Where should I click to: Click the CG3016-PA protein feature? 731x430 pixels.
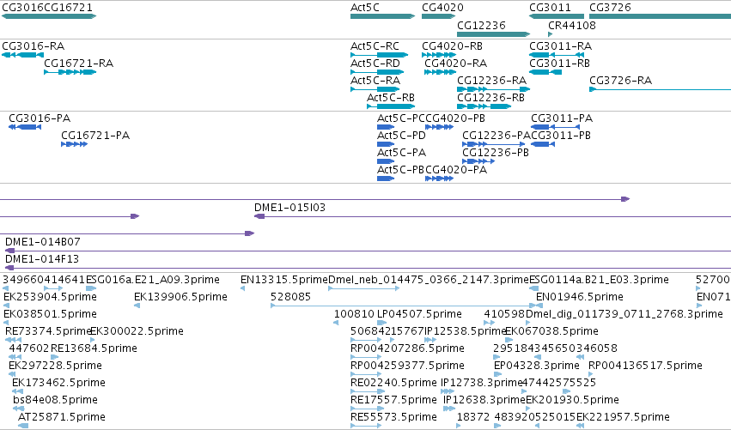click(x=25, y=127)
